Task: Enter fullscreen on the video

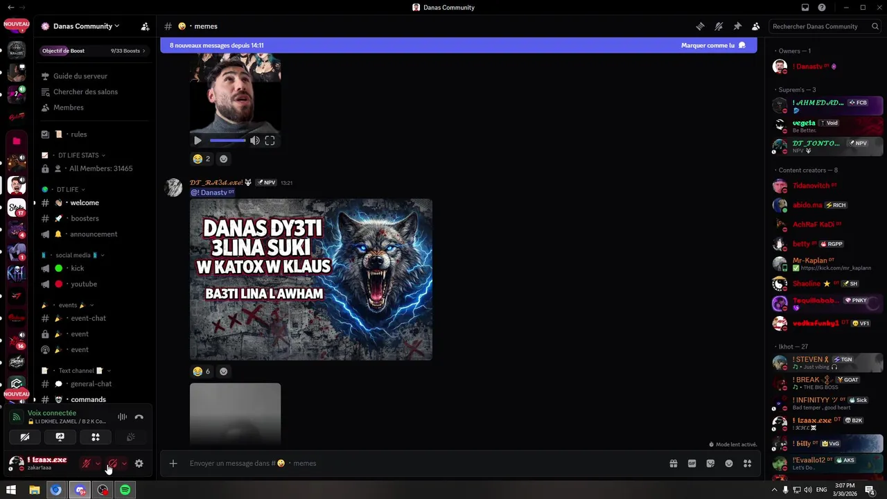Action: click(270, 141)
